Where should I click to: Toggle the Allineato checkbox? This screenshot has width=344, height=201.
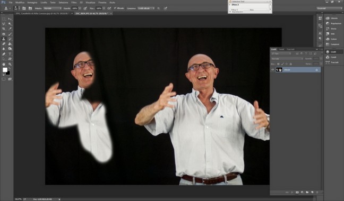(x=115, y=8)
